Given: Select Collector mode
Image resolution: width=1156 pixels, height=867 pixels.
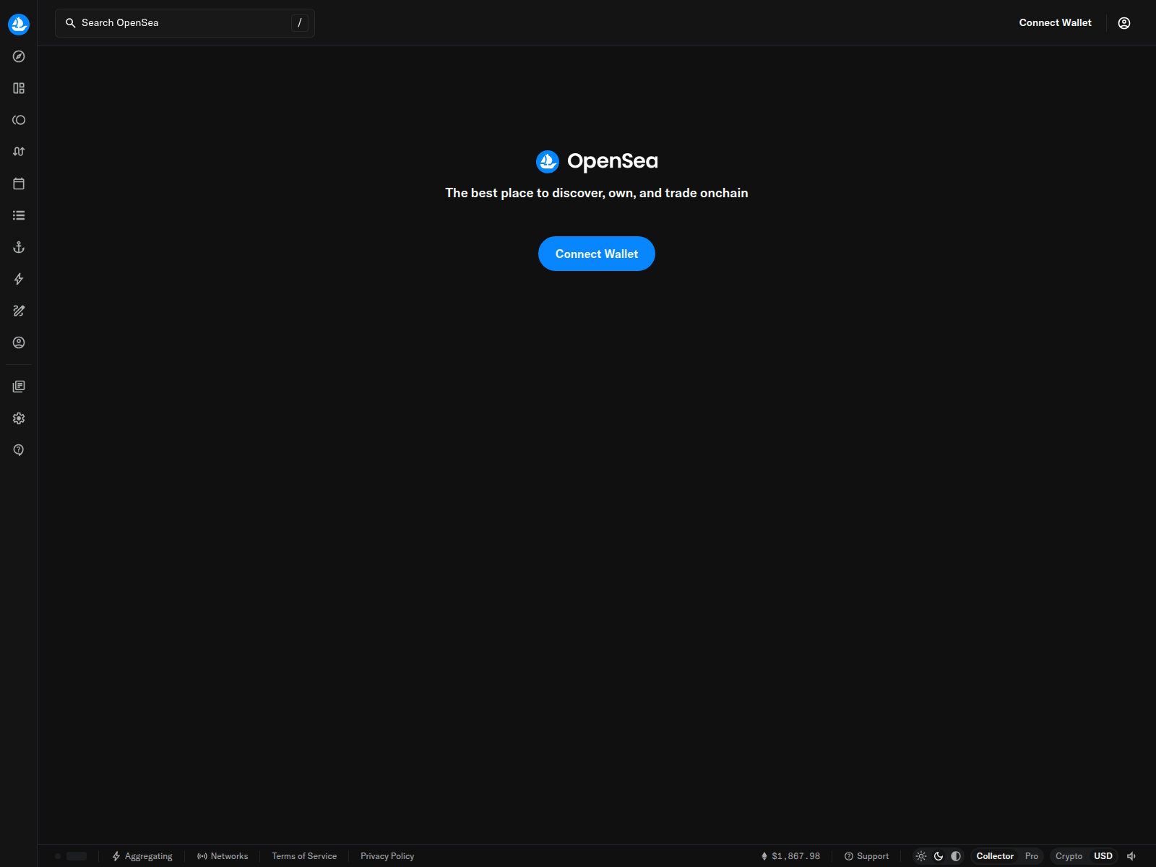Looking at the screenshot, I should click(x=995, y=856).
